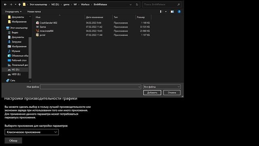Open 'Объемные объекты' in navigation tree

click(x=20, y=56)
